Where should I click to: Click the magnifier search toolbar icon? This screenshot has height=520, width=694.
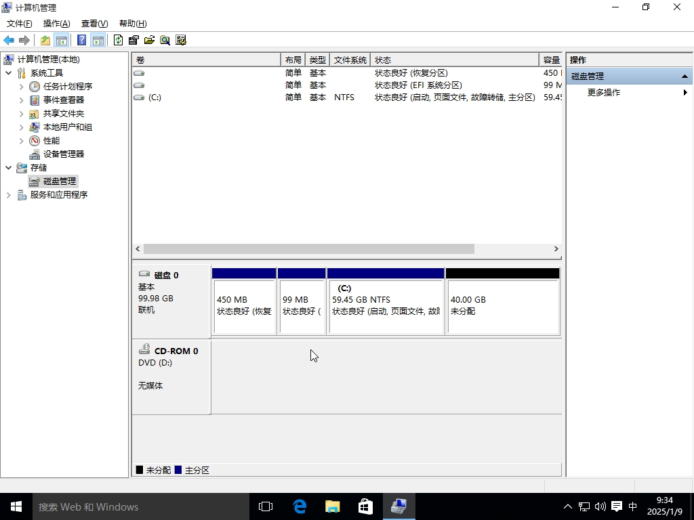point(165,40)
